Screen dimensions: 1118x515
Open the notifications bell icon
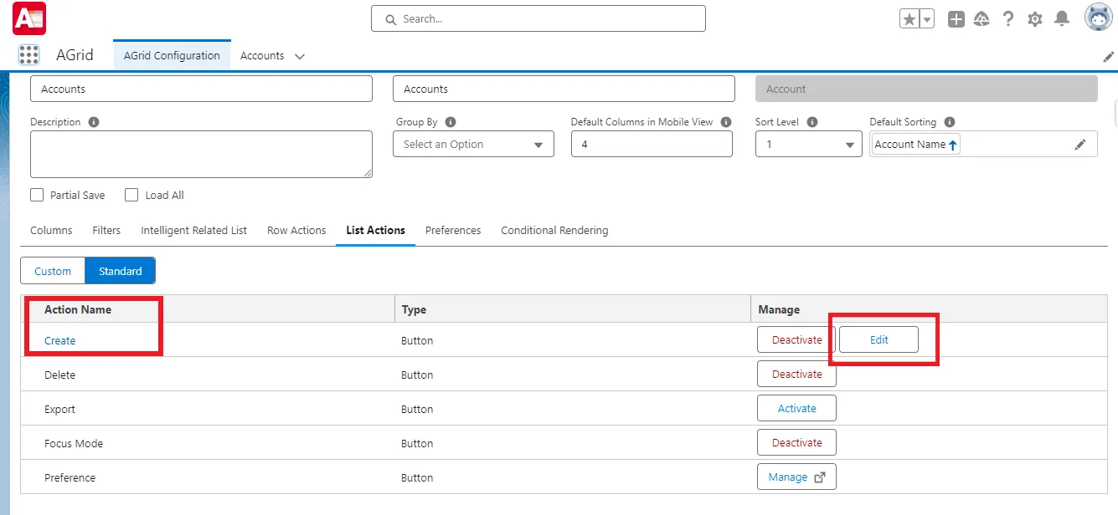[1061, 18]
